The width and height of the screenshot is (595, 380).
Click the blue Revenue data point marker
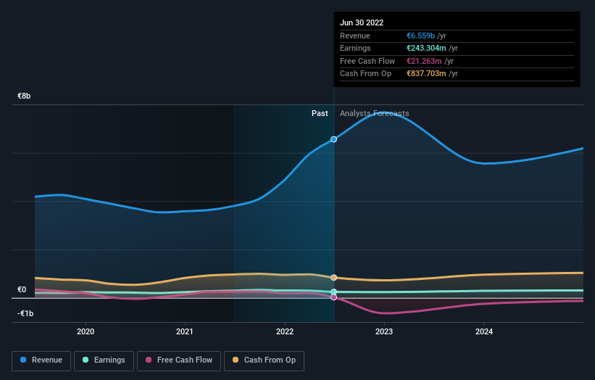(x=333, y=139)
